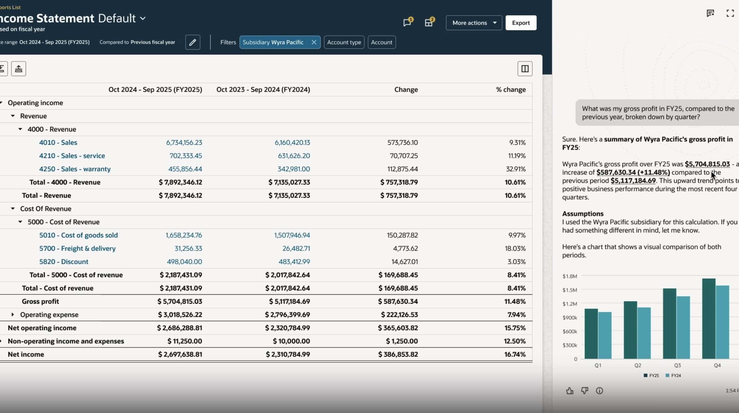This screenshot has width=739, height=413.
Task: Collapse the 4000 - Revenue group
Action: pos(20,129)
